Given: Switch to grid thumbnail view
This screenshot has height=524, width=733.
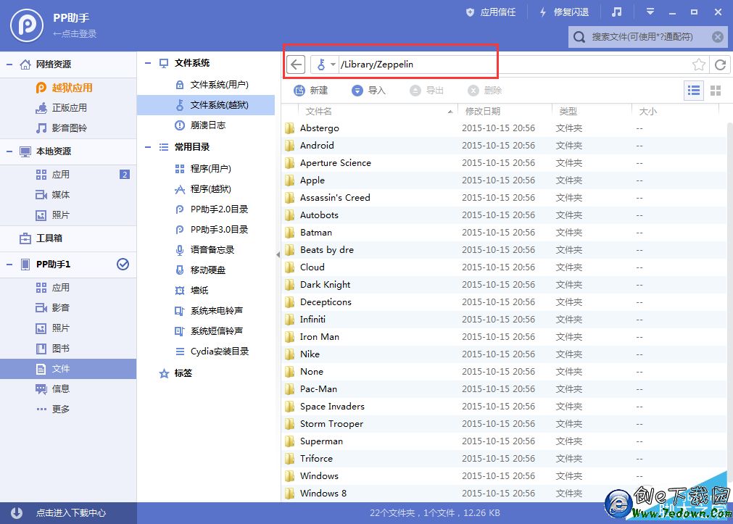Looking at the screenshot, I should (716, 90).
